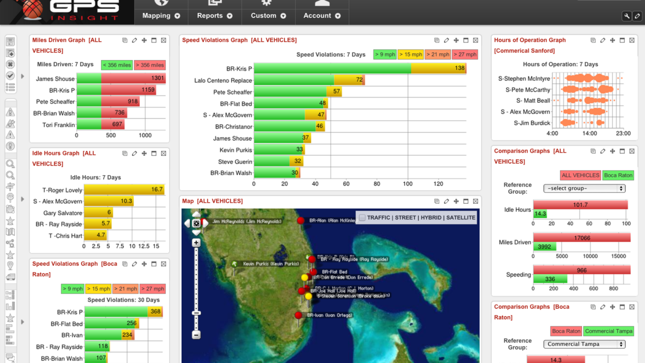This screenshot has height=363, width=645.
Task: Open the Commercial Tampa reference group dropdown
Action: 584,344
